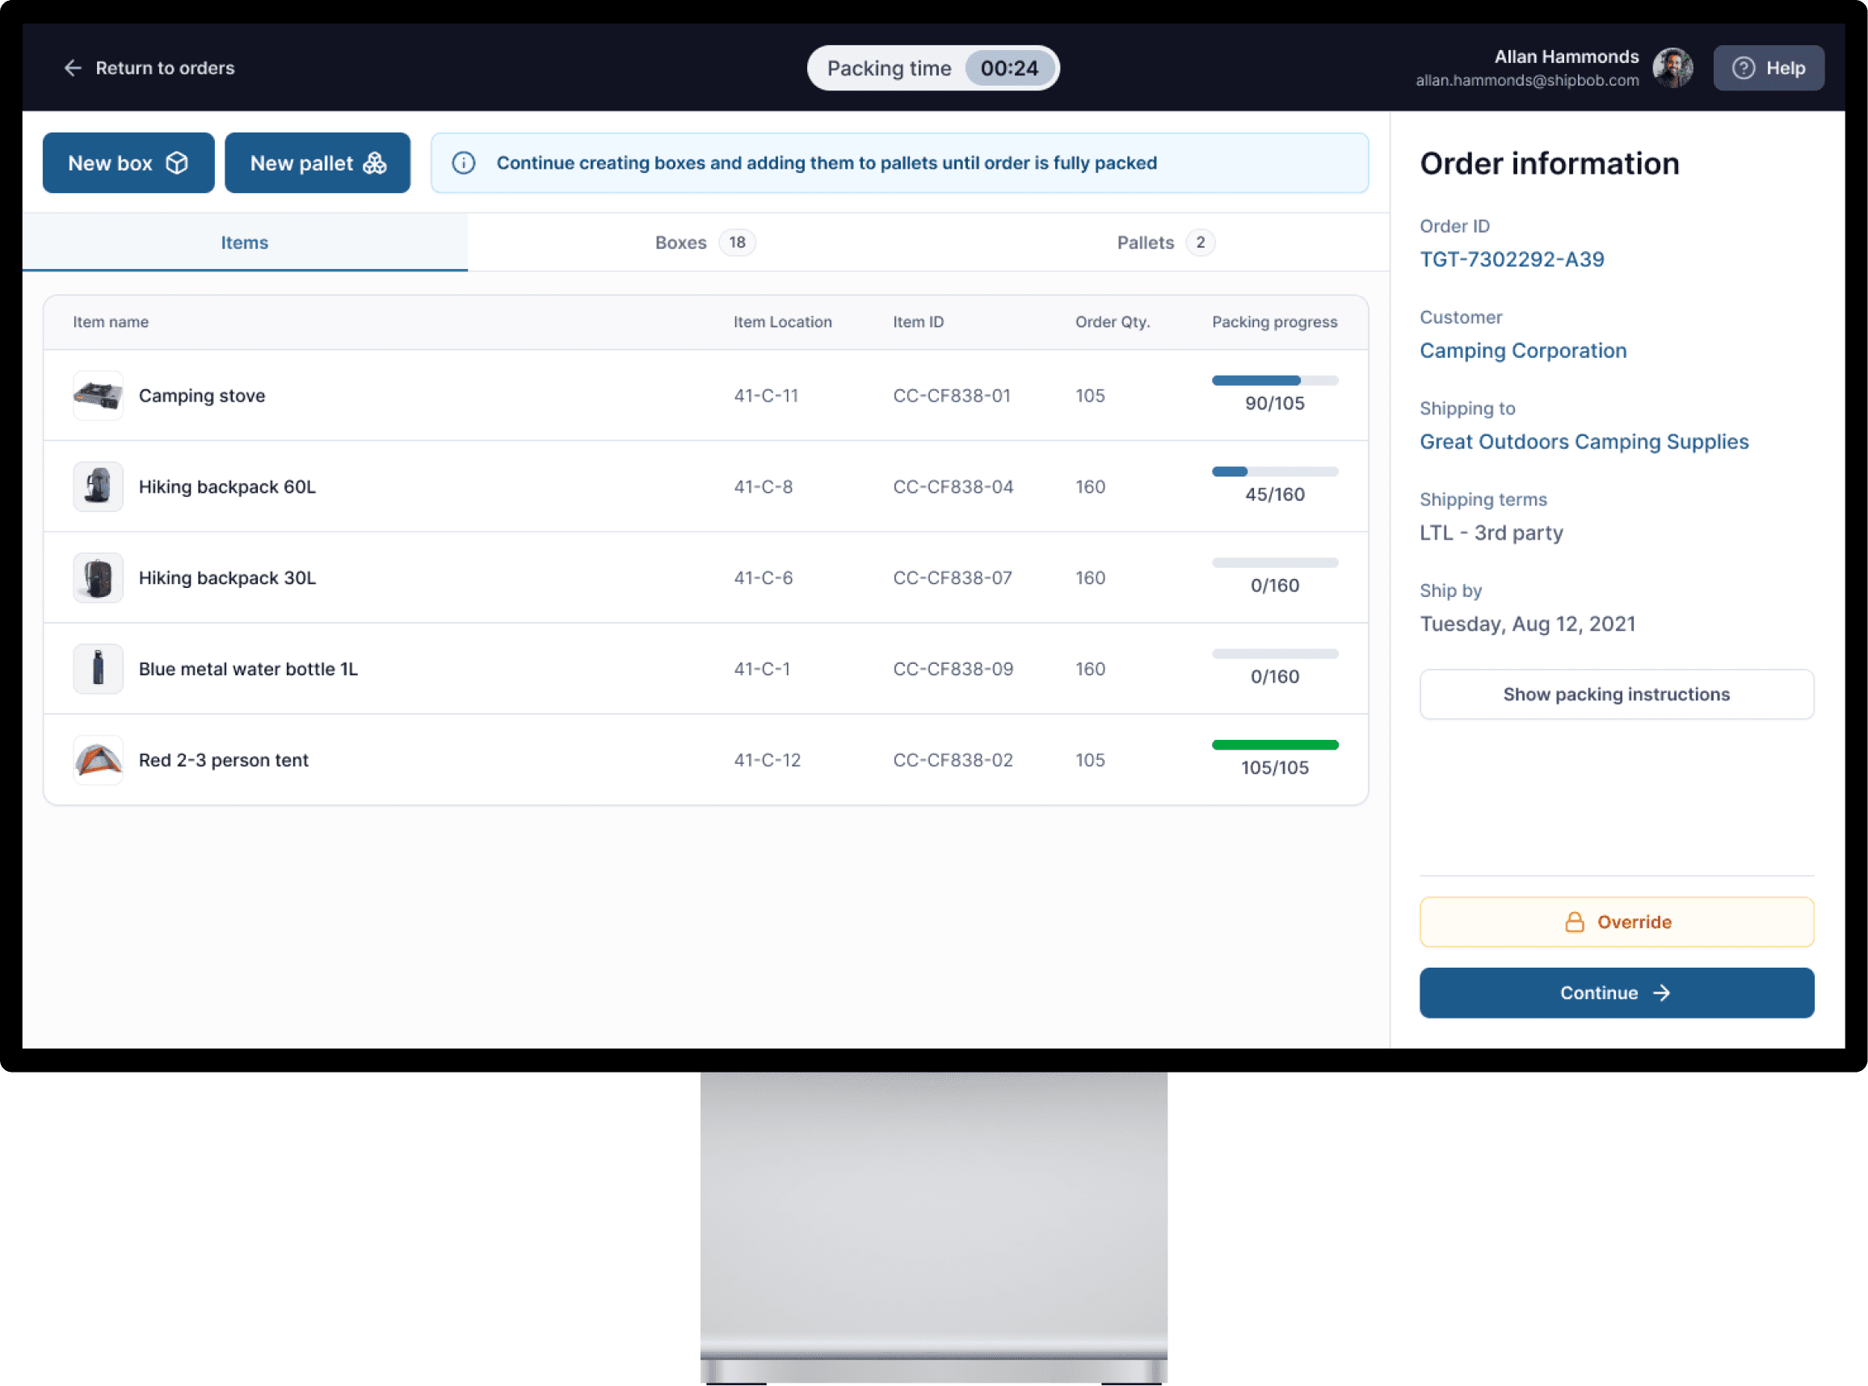
Task: Click the Camping stove packing progress bar
Action: coord(1275,380)
